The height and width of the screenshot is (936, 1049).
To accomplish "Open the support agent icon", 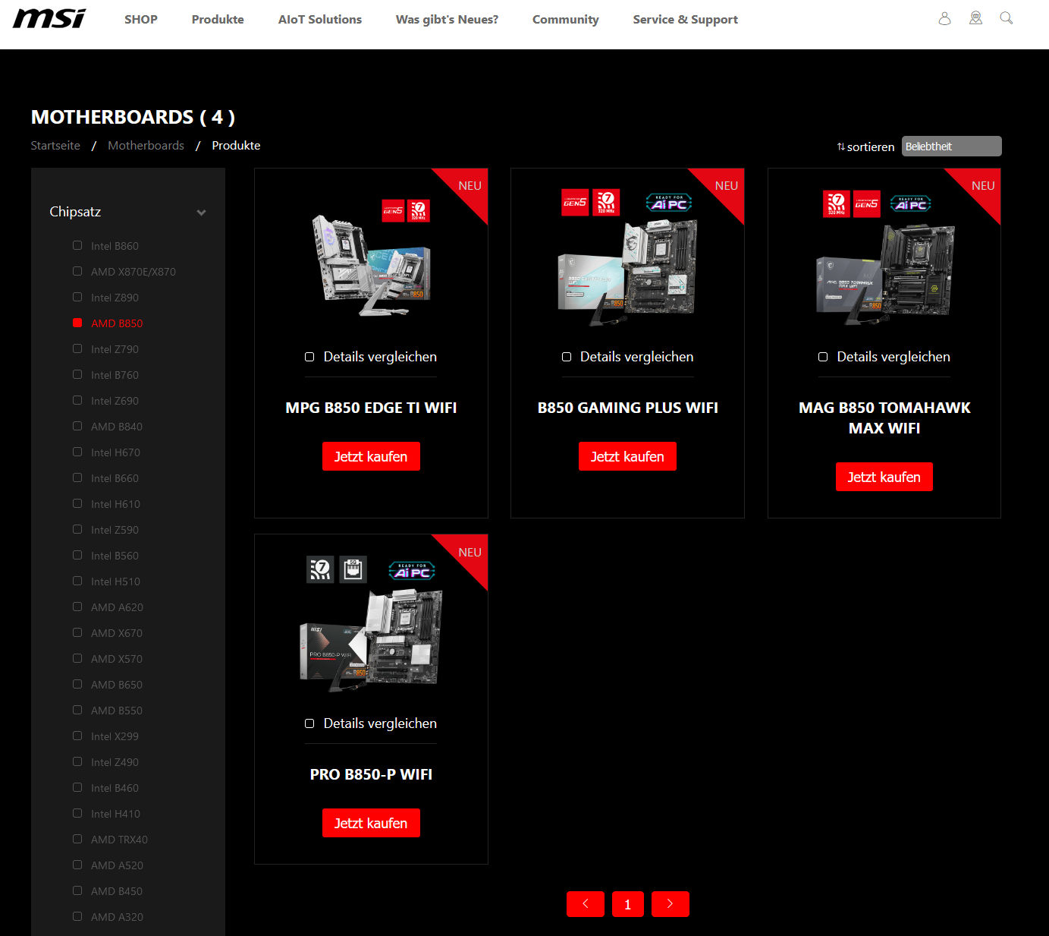I will point(975,18).
